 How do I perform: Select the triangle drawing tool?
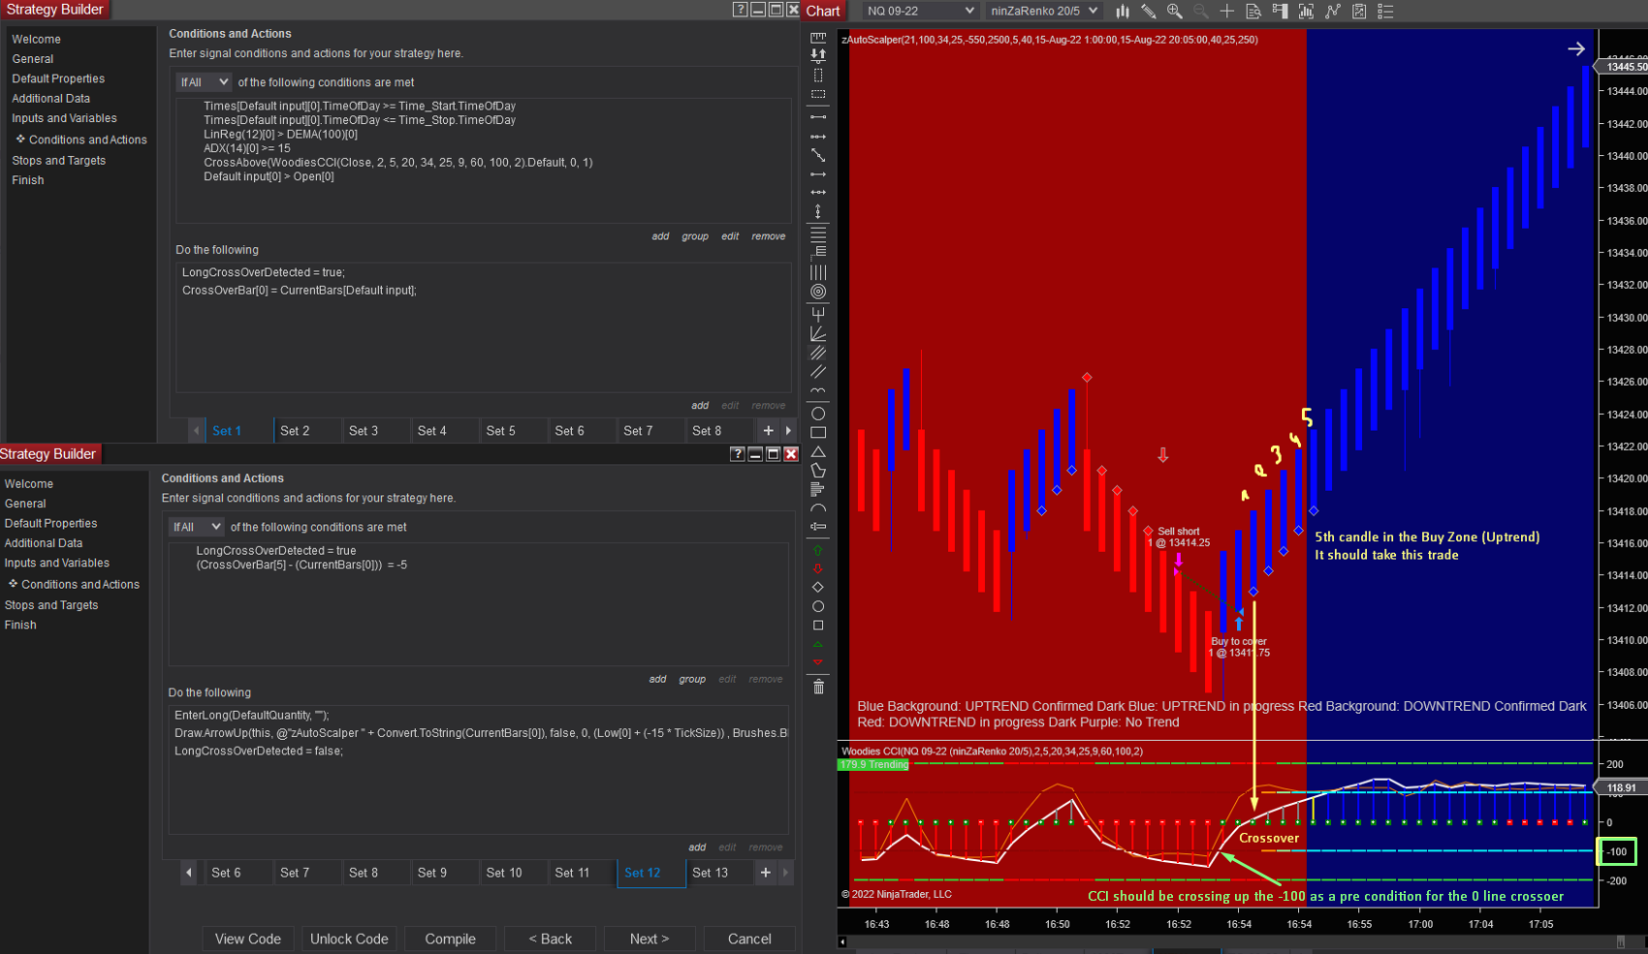click(x=818, y=451)
